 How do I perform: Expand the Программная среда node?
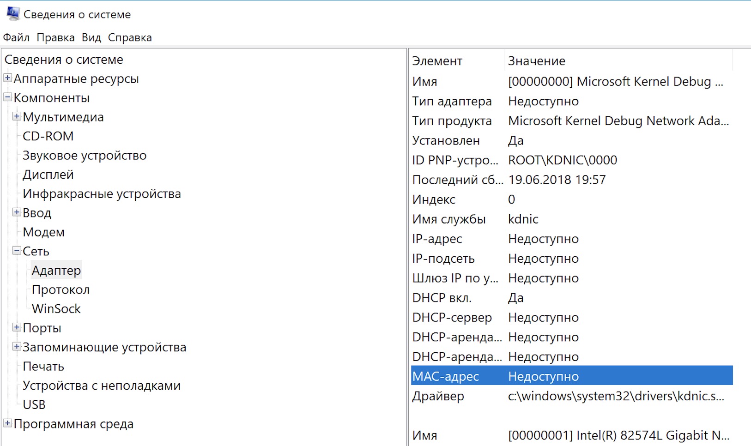click(8, 423)
